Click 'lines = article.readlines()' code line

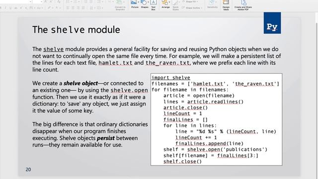point(203,101)
